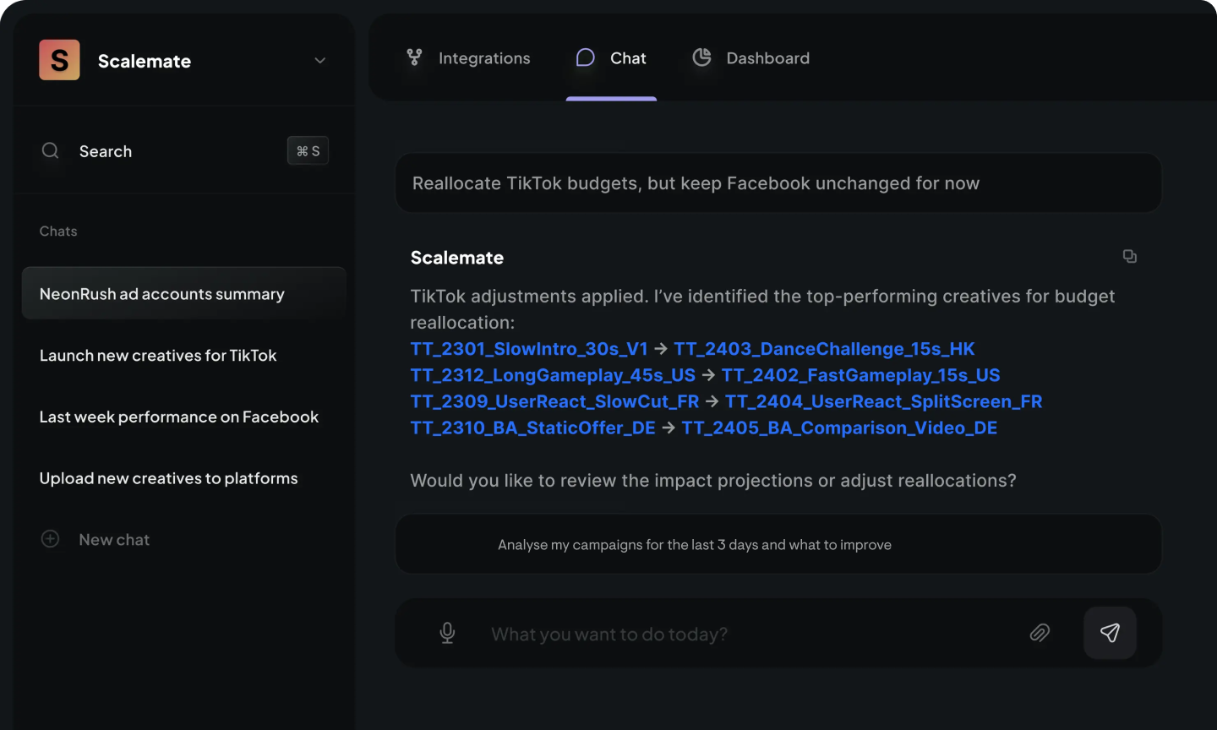Click the Scalemate response author name

point(457,258)
